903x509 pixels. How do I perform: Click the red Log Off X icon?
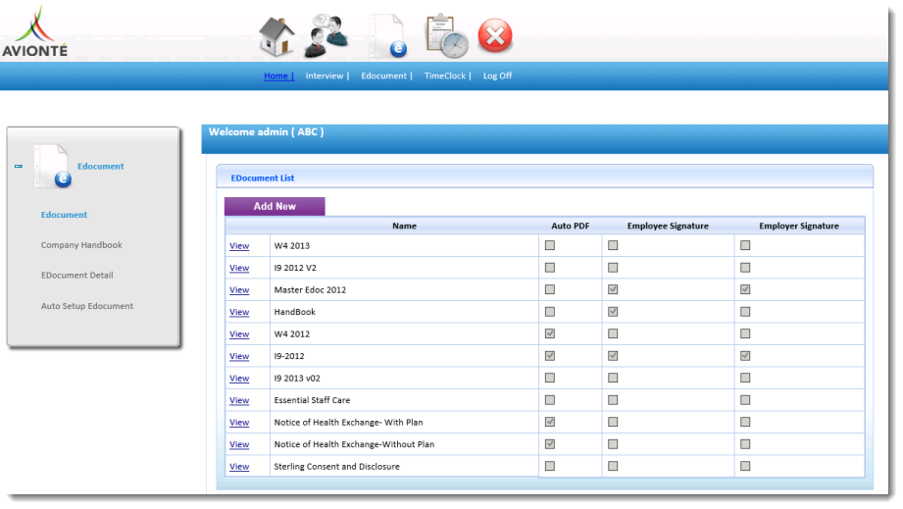[495, 35]
